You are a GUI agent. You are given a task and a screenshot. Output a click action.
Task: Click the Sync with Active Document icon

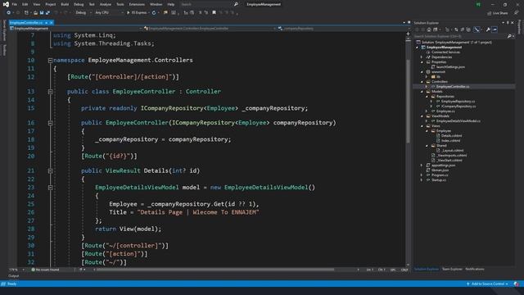(456, 29)
